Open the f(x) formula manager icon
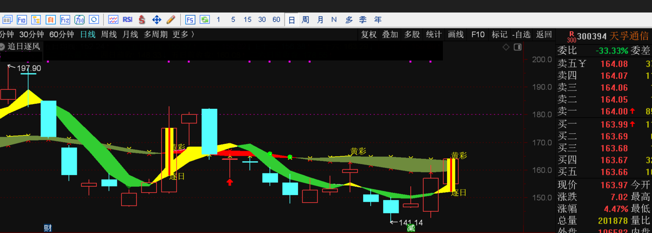This screenshot has height=233, width=652. coord(80,20)
